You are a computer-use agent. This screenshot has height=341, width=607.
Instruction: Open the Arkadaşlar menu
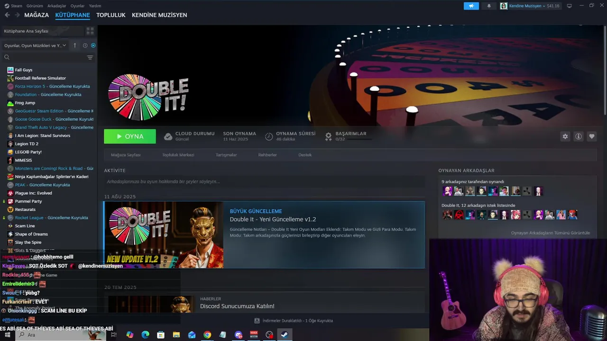pos(57,6)
